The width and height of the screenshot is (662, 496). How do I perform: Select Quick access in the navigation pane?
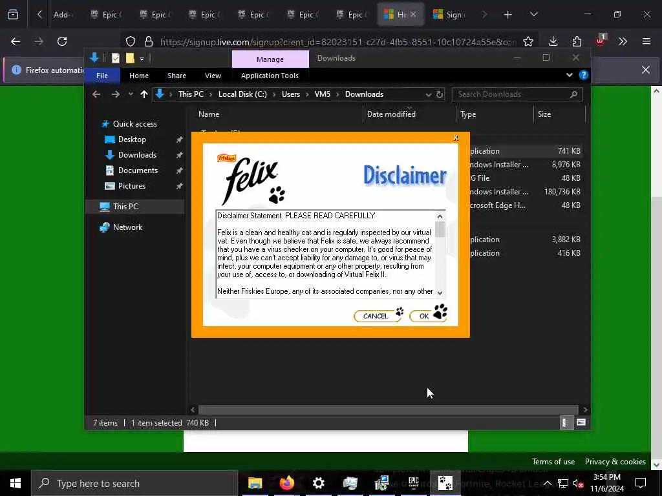[x=135, y=124]
